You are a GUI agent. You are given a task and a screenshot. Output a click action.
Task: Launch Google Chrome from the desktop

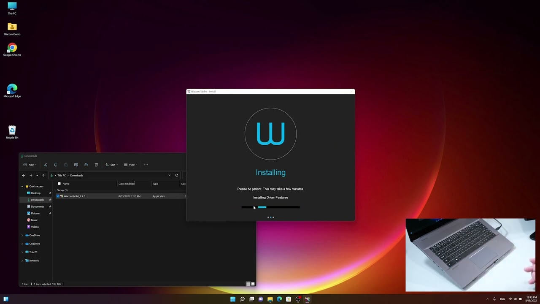(x=12, y=50)
